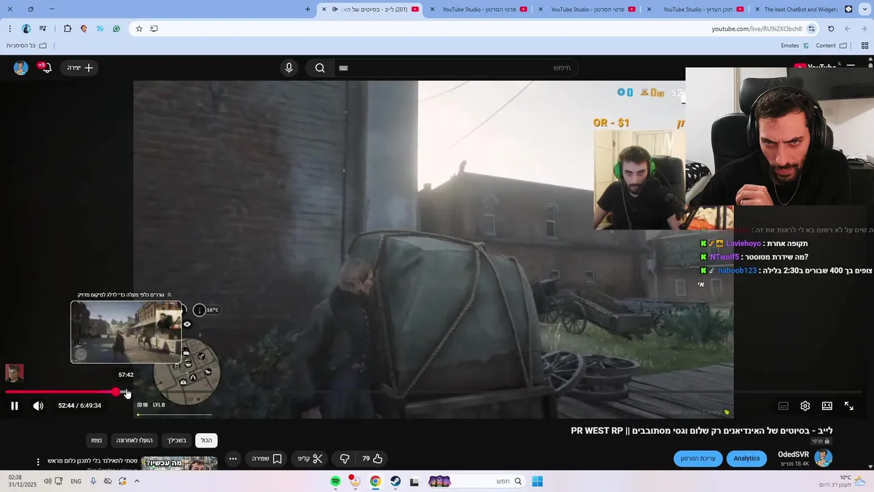Open the Create (יצירה) button
The image size is (874, 492).
tap(80, 68)
